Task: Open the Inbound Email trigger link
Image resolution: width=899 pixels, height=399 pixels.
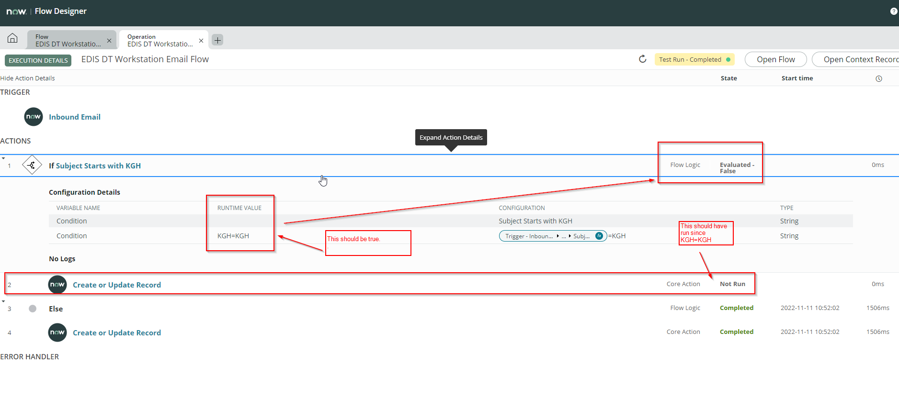Action: [75, 117]
